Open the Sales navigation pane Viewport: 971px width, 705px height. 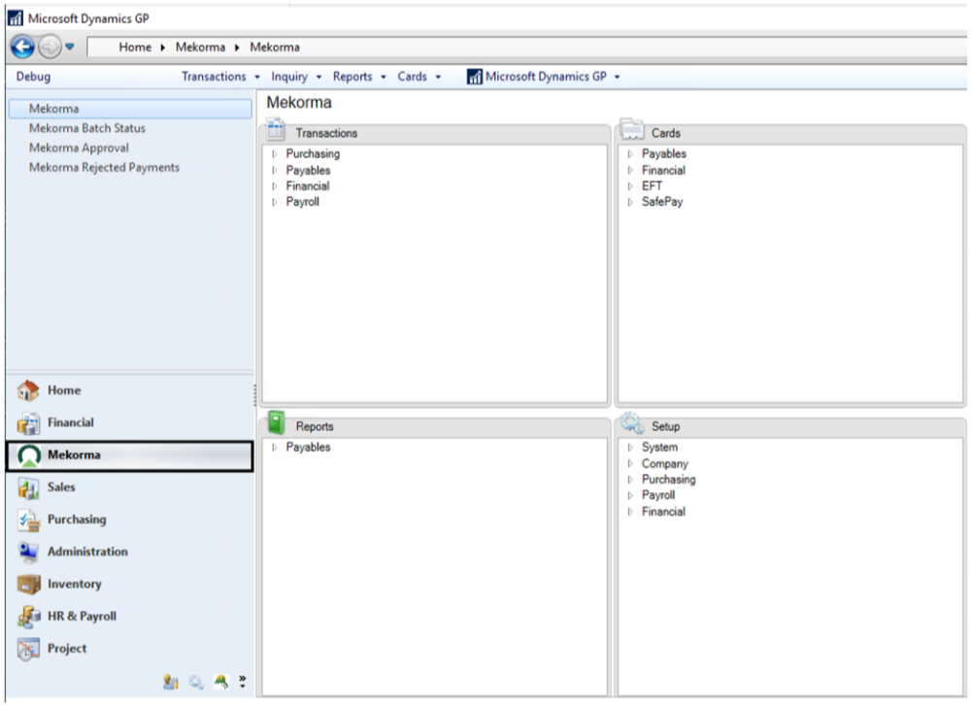[x=129, y=487]
